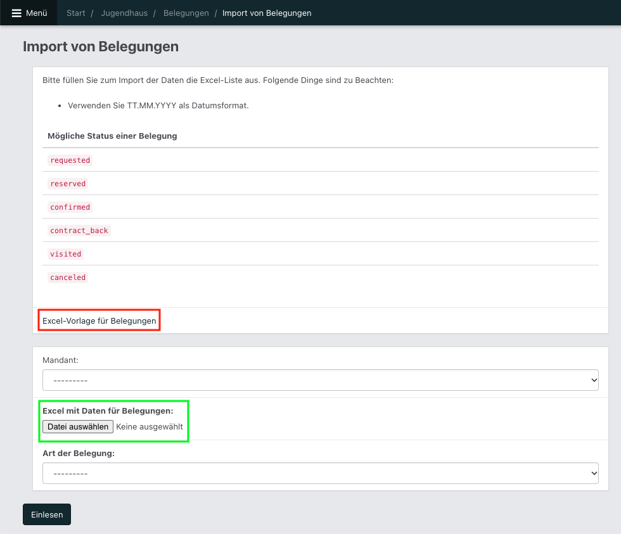Click the Art der Belegung label
The image size is (621, 534).
point(79,454)
